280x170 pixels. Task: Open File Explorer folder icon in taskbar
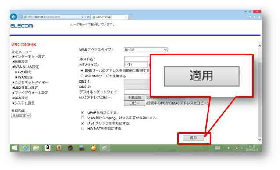click(x=36, y=148)
